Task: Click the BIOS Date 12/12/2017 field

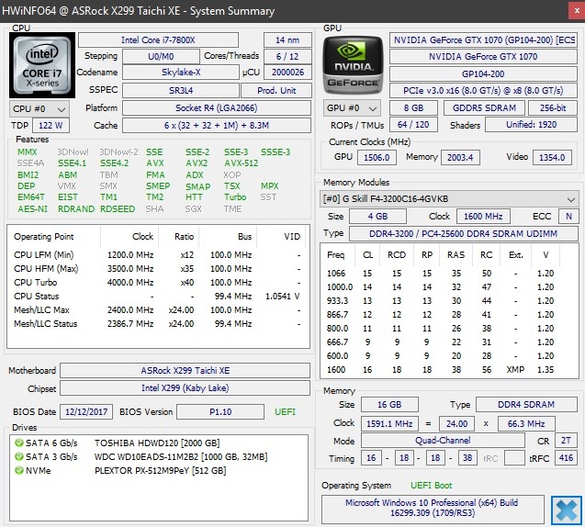Action: point(86,411)
